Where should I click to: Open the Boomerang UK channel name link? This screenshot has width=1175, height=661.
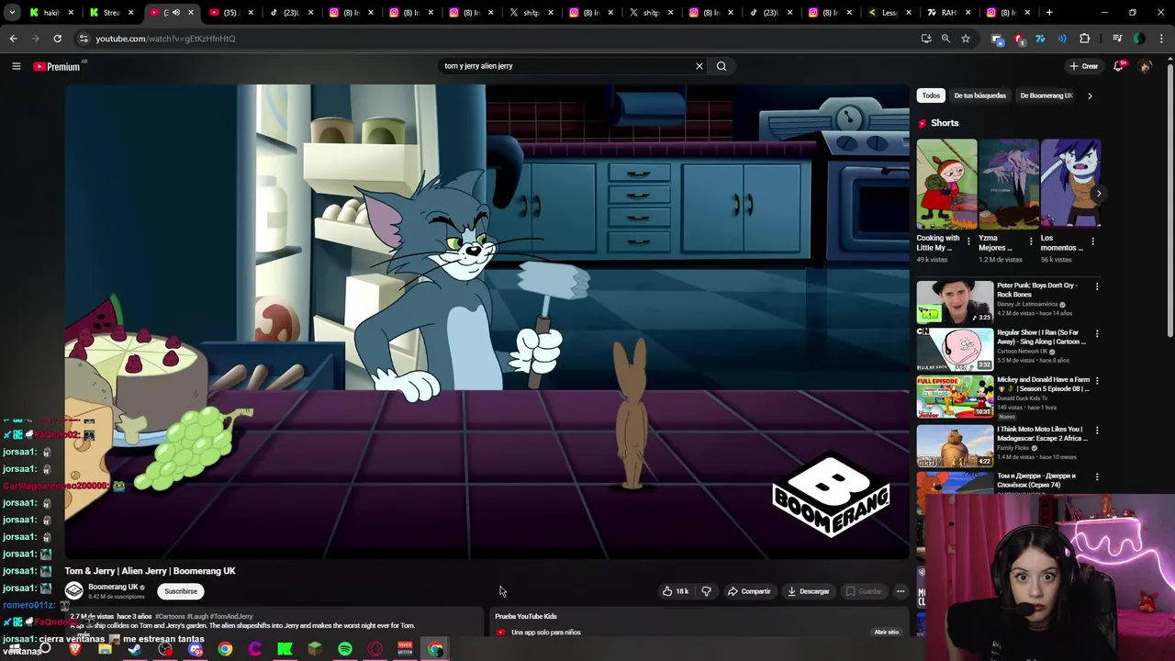click(x=113, y=588)
